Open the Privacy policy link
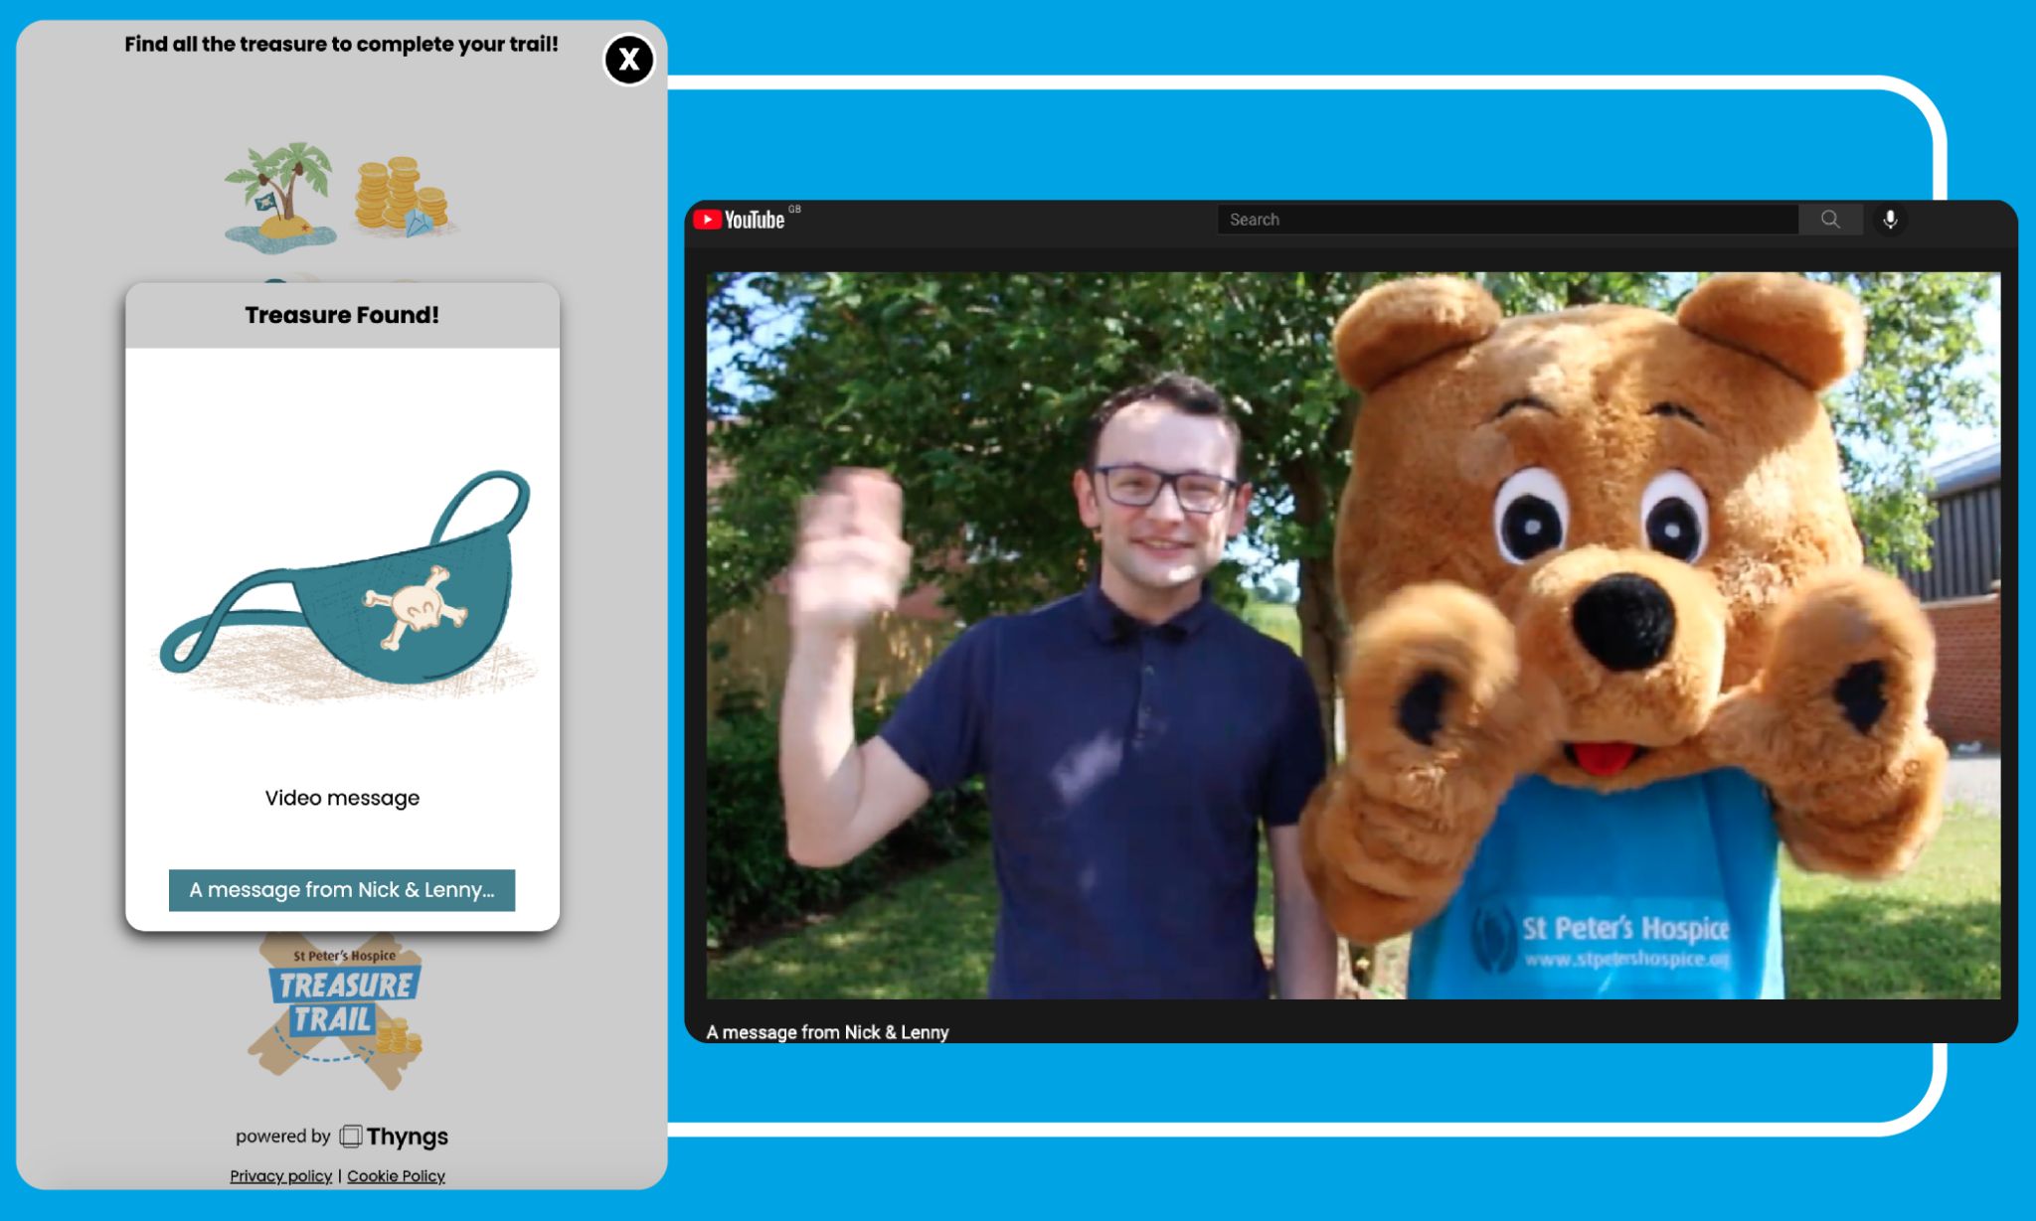 [x=280, y=1175]
